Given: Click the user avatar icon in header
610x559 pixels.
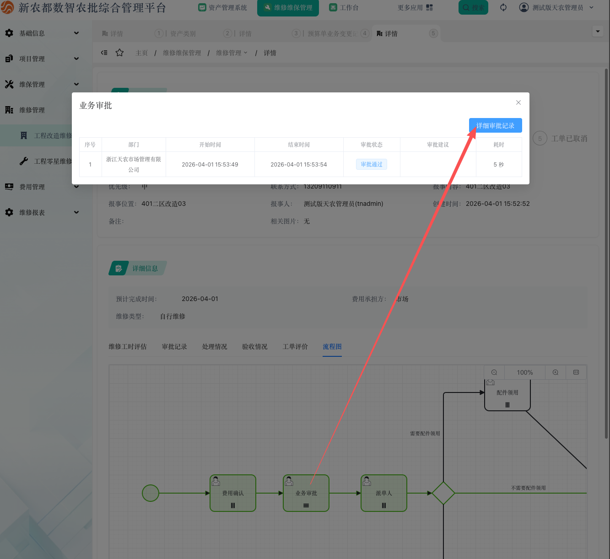Looking at the screenshot, I should click(x=524, y=7).
